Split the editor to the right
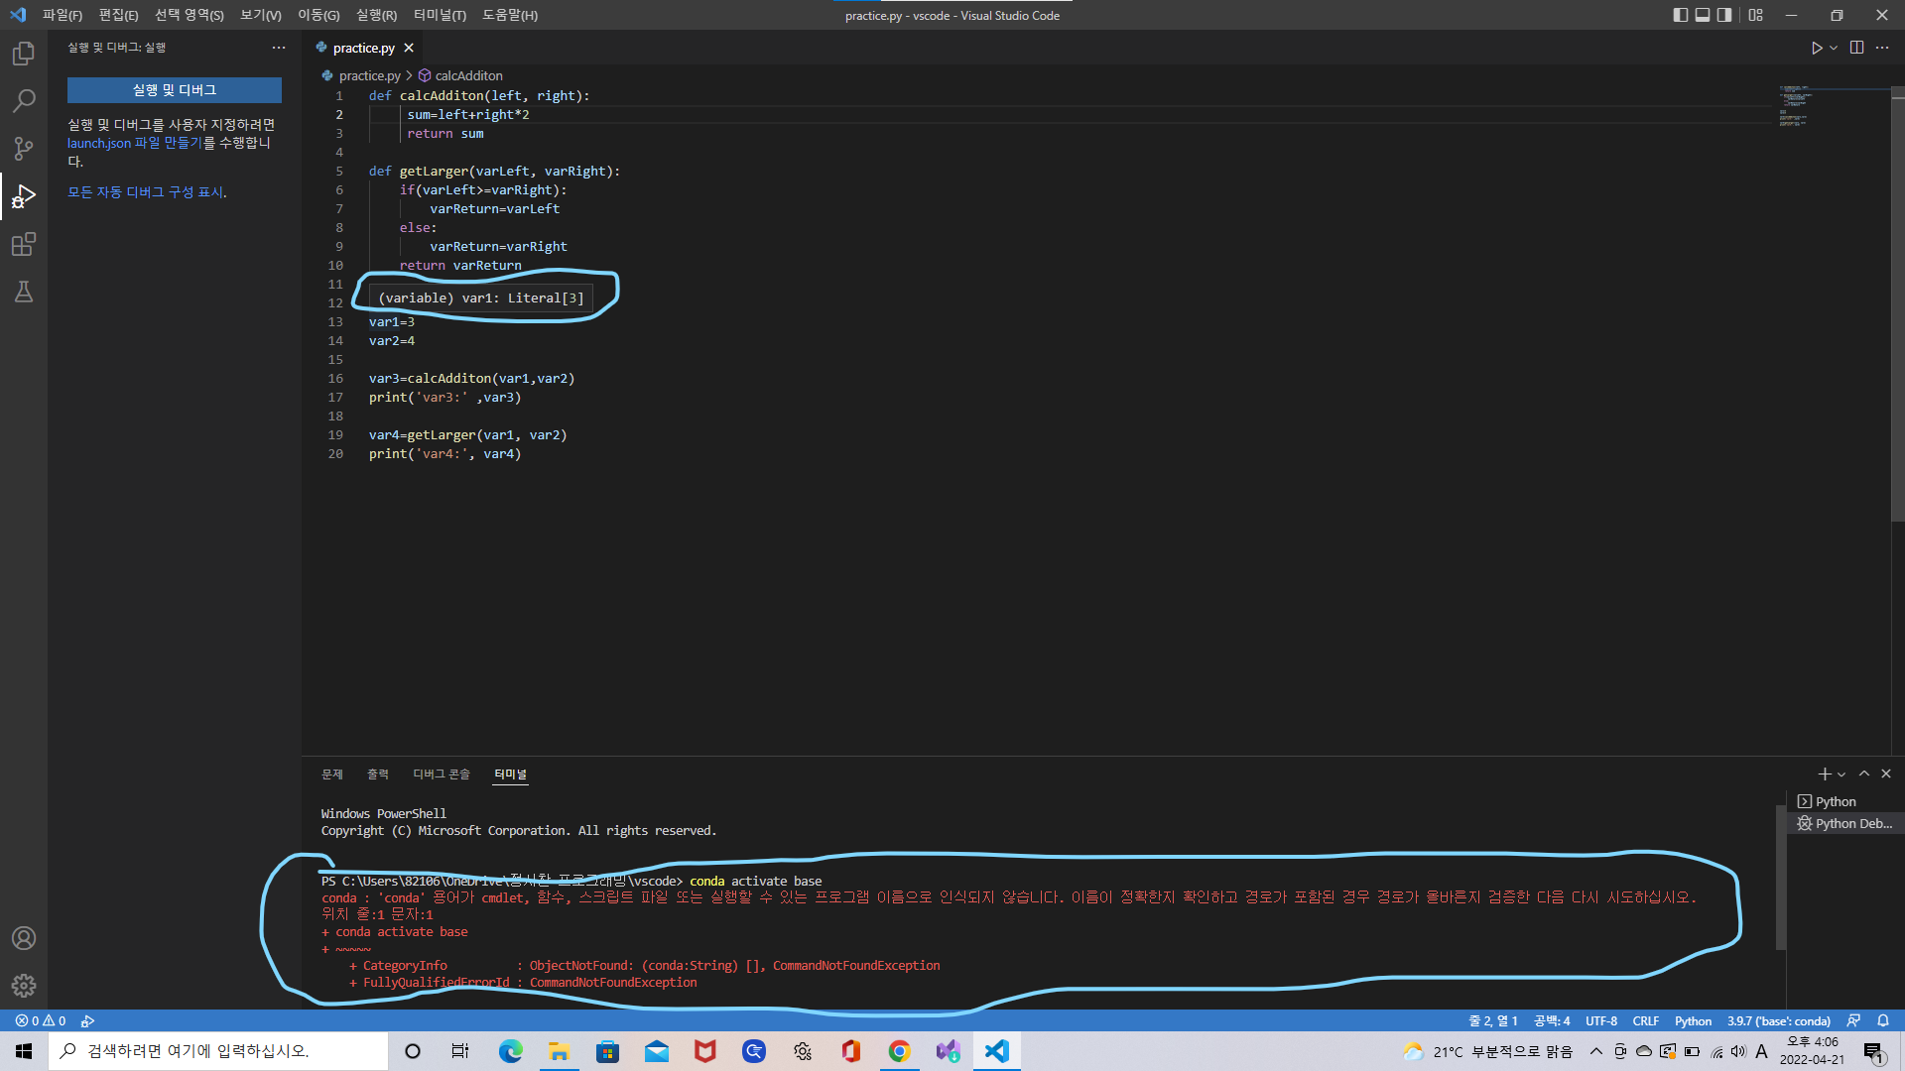Screen dimensions: 1905x1071 point(1857,48)
